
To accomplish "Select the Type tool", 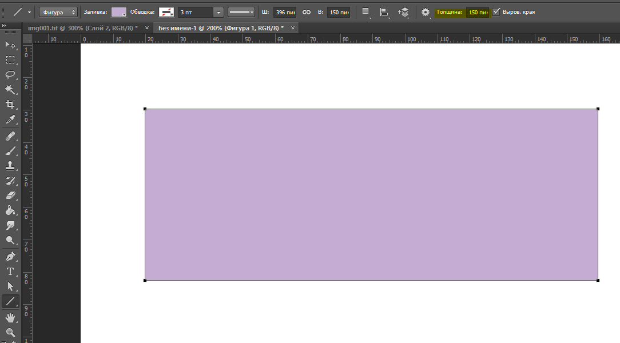I will coord(10,272).
